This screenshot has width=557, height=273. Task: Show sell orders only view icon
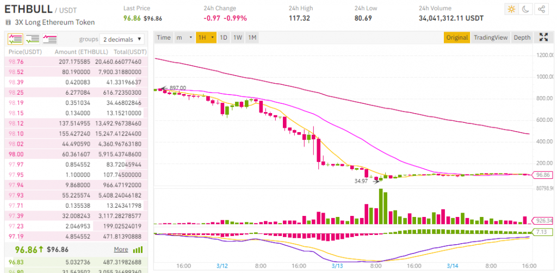tap(49, 39)
